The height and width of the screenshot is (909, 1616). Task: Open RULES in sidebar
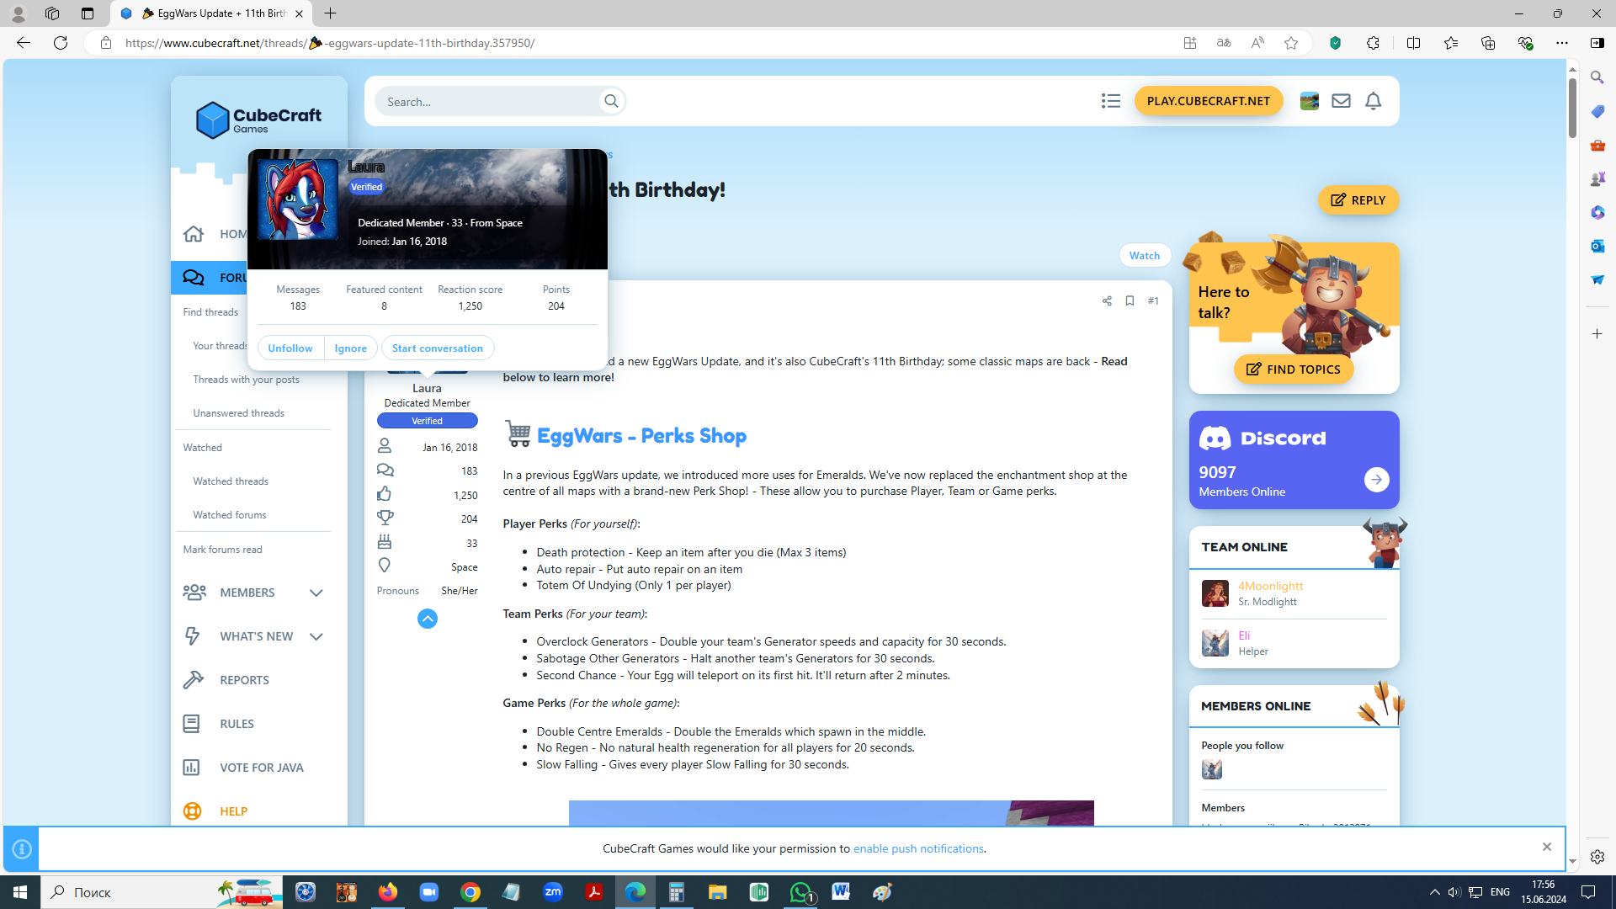tap(237, 724)
